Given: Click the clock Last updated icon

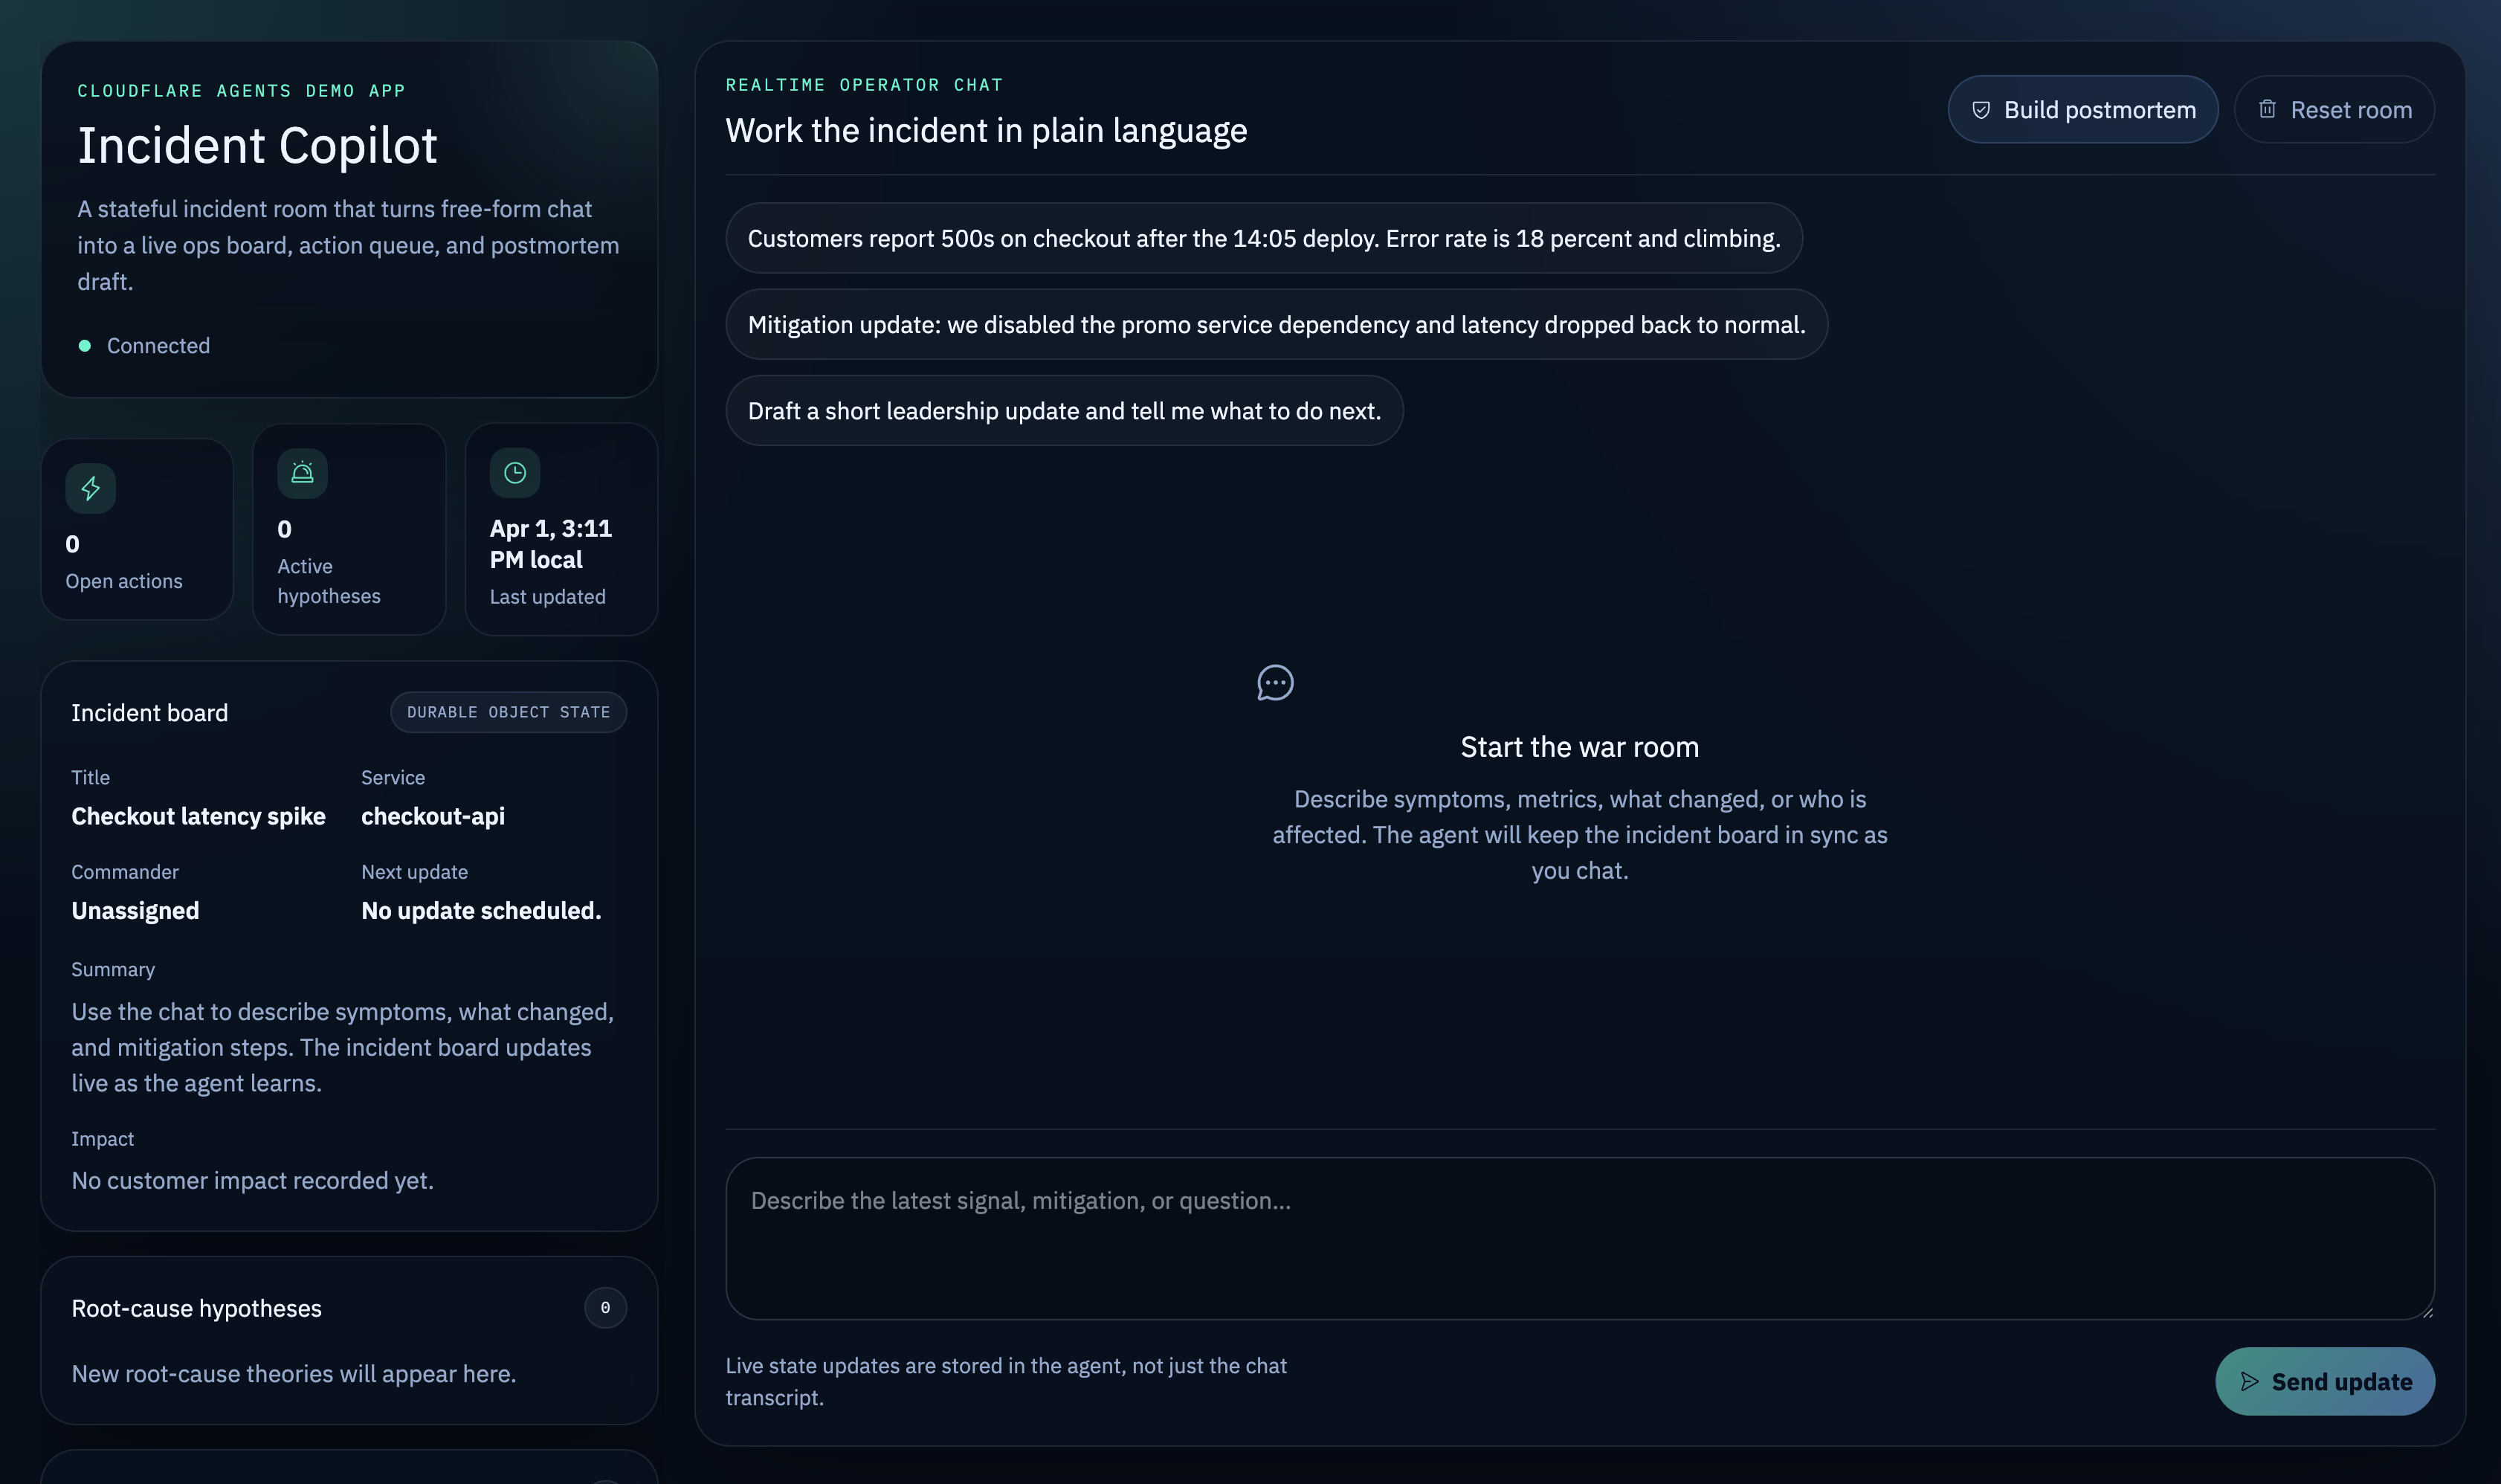Looking at the screenshot, I should 515,473.
